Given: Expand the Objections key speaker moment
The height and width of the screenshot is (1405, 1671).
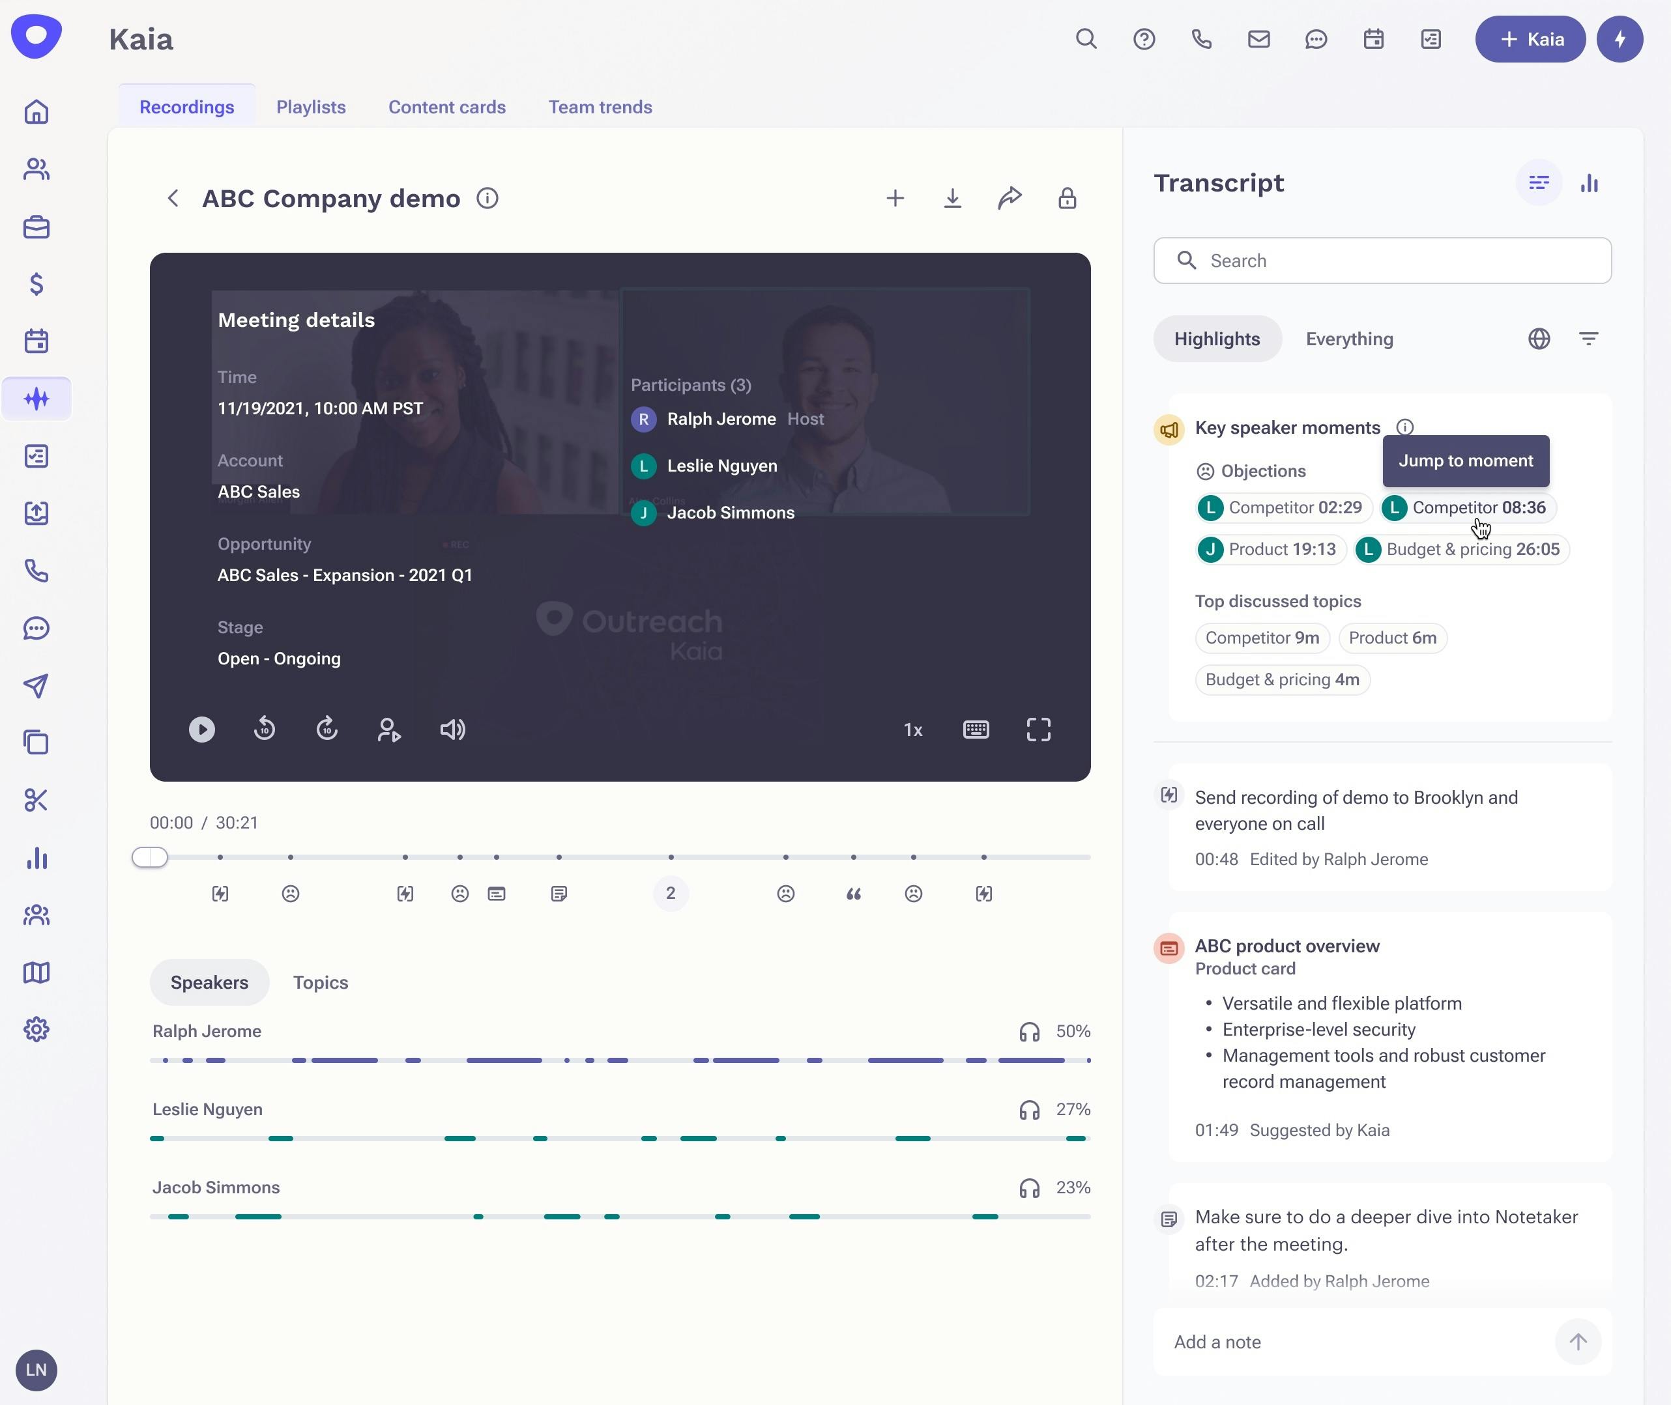Looking at the screenshot, I should (1262, 470).
